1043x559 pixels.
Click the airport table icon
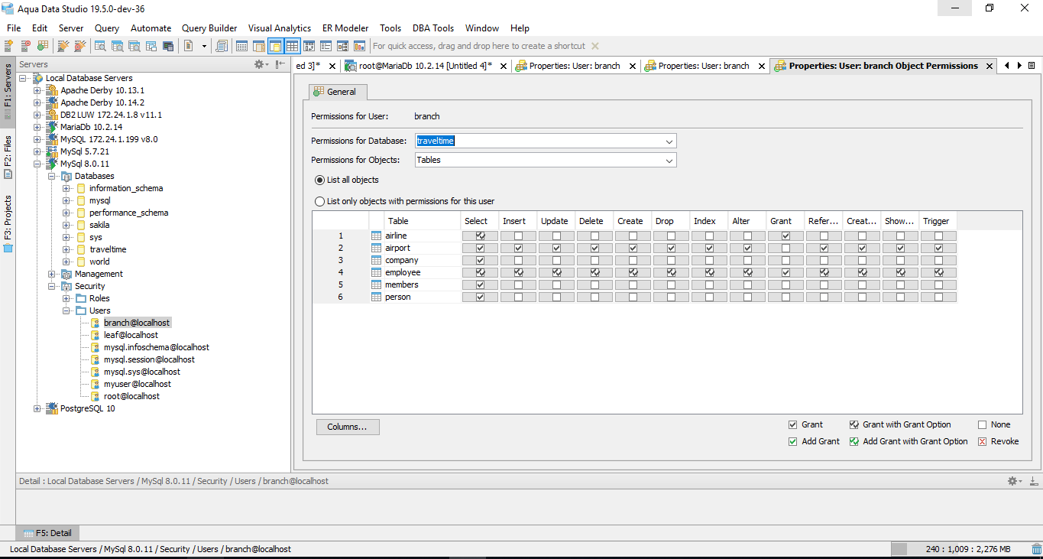coord(376,248)
